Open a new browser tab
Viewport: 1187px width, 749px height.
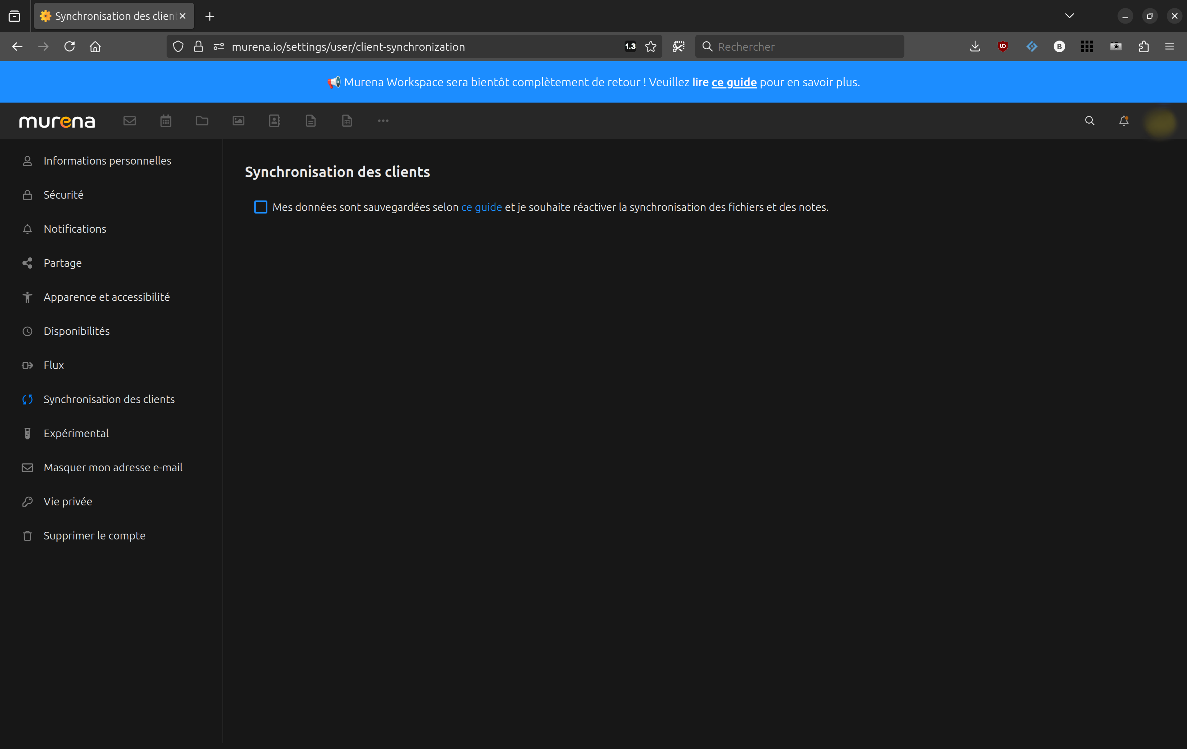tap(210, 16)
